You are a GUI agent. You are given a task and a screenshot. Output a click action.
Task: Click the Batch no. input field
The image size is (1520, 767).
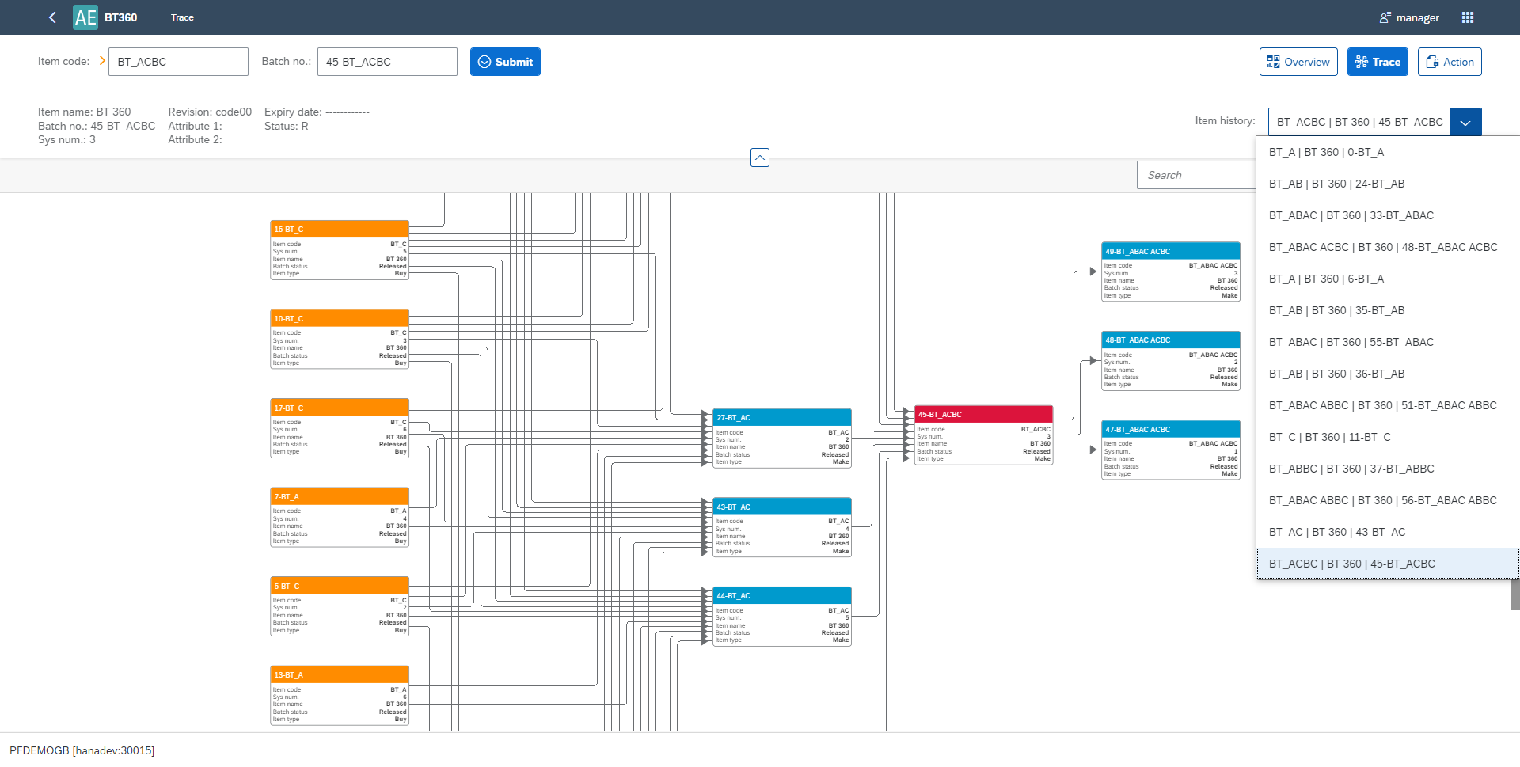coord(387,62)
